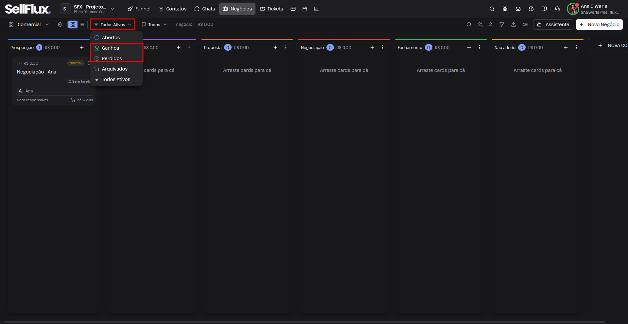This screenshot has width=628, height=324.
Task: Click the team members icon in toolbar
Action: point(480,24)
